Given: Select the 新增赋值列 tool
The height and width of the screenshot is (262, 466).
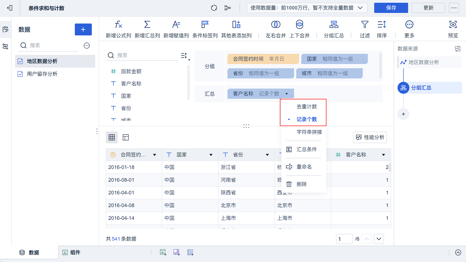Looking at the screenshot, I should click(176, 29).
